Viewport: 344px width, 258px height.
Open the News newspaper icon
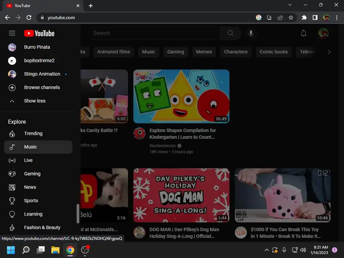point(12,187)
